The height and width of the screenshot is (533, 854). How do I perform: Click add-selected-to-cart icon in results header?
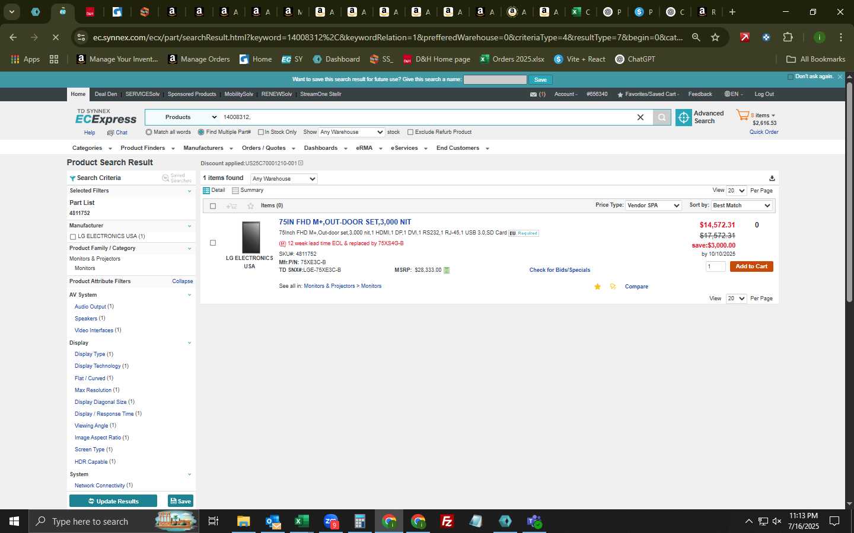pyautogui.click(x=232, y=206)
